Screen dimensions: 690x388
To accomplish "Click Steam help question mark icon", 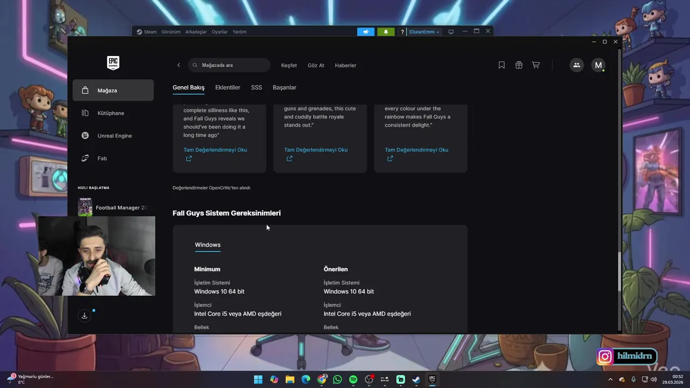I will [x=402, y=32].
